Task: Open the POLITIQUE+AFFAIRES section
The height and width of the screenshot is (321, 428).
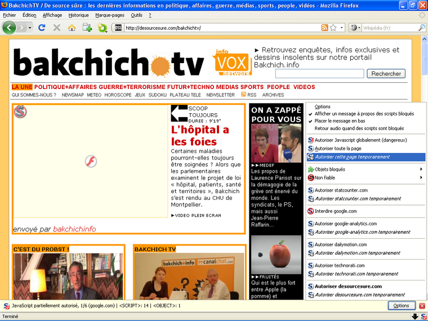Action: pos(65,87)
